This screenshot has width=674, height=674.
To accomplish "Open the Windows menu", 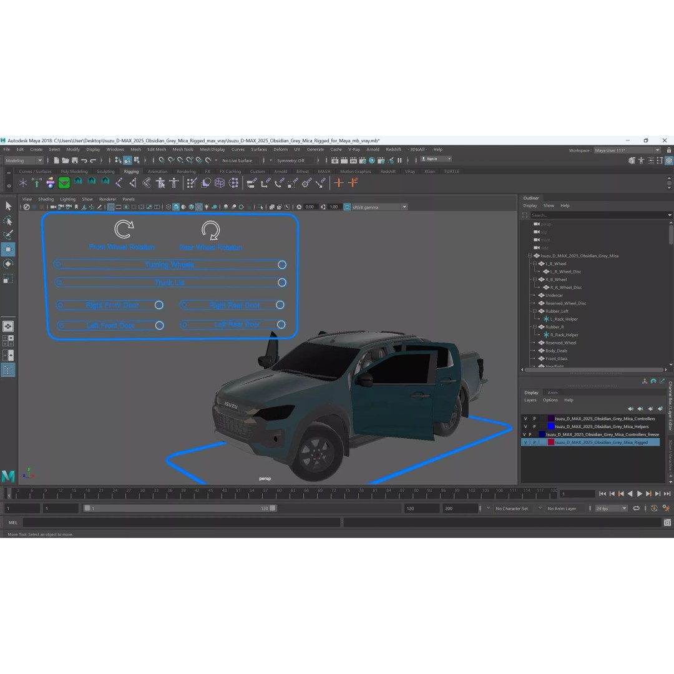I will pyautogui.click(x=115, y=150).
